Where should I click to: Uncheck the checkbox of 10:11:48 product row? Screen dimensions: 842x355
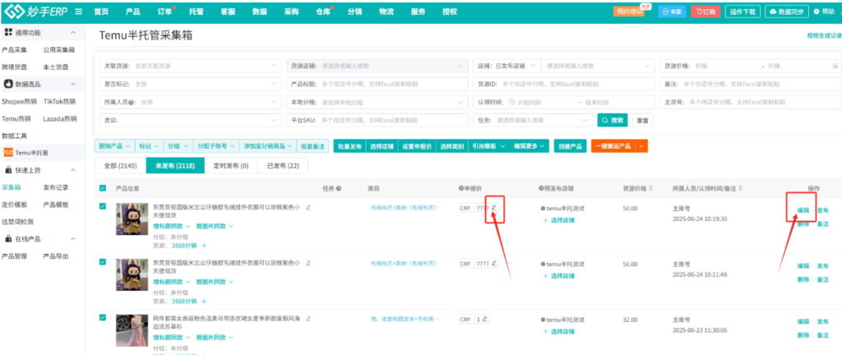103,262
